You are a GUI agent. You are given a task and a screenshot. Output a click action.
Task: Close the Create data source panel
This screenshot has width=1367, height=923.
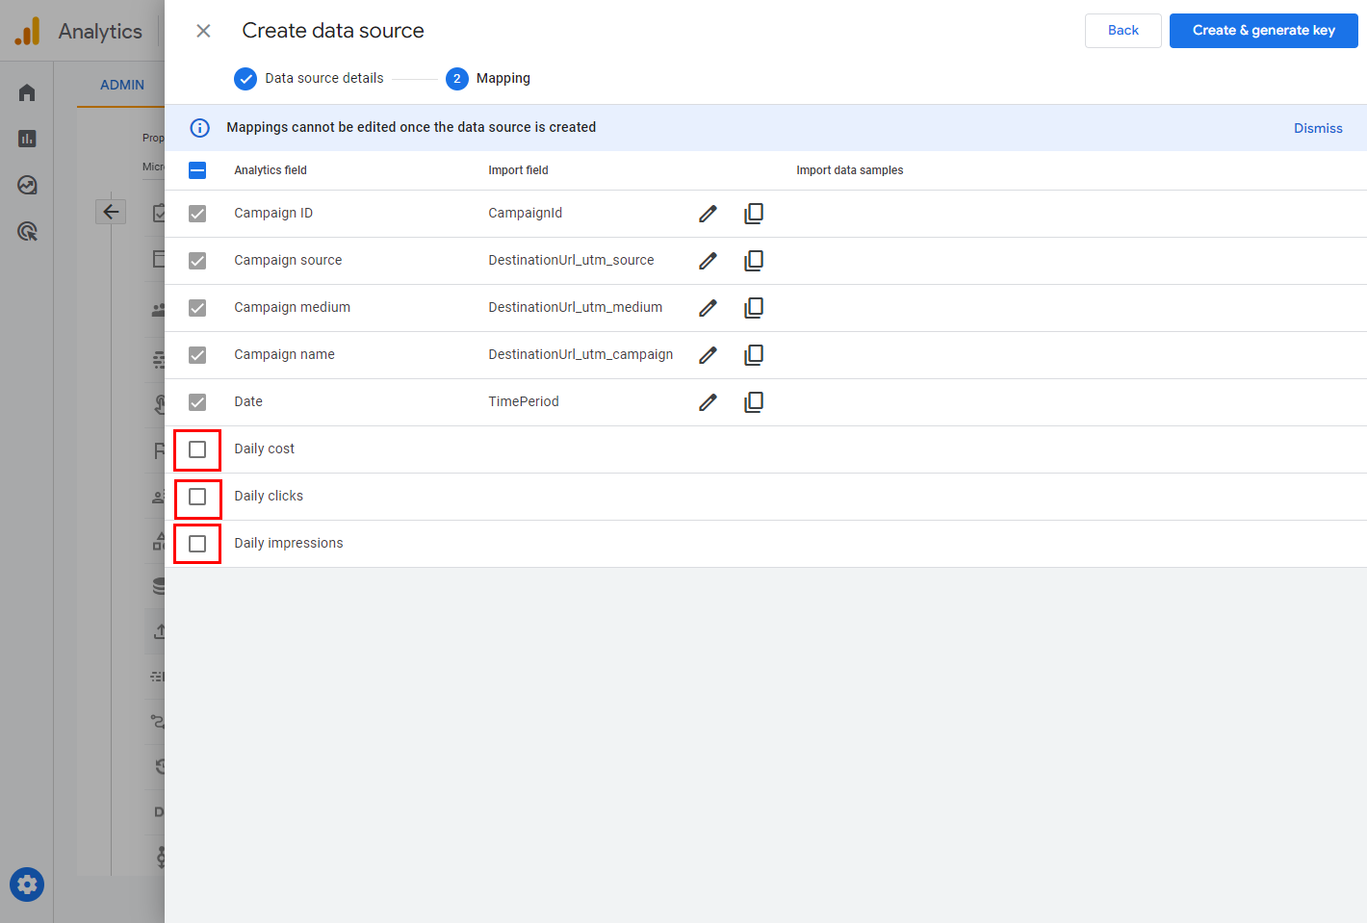coord(203,31)
